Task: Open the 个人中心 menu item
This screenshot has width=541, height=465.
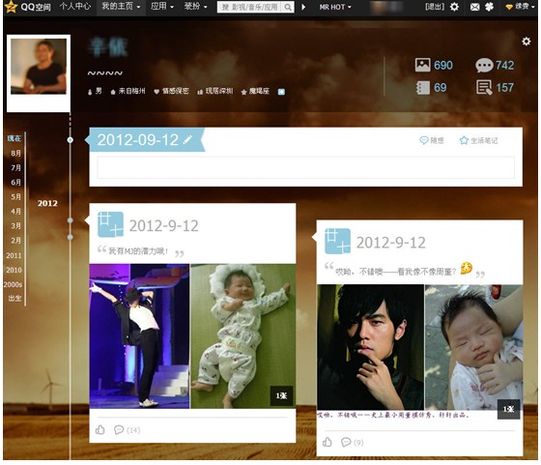Action: (75, 6)
